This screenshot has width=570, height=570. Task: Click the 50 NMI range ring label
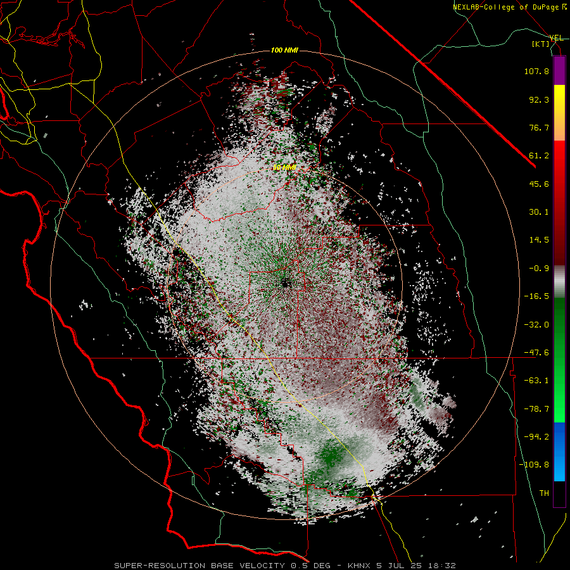tap(284, 168)
